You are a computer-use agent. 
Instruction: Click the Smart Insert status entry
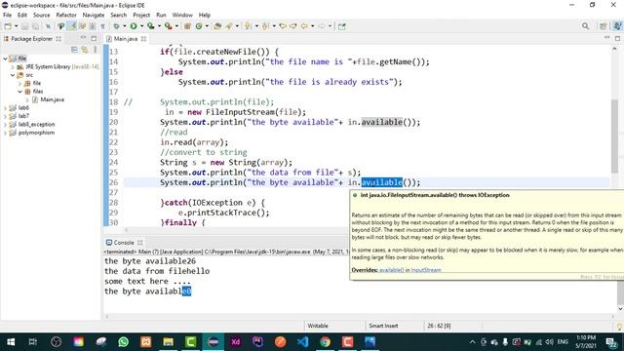[383, 326]
